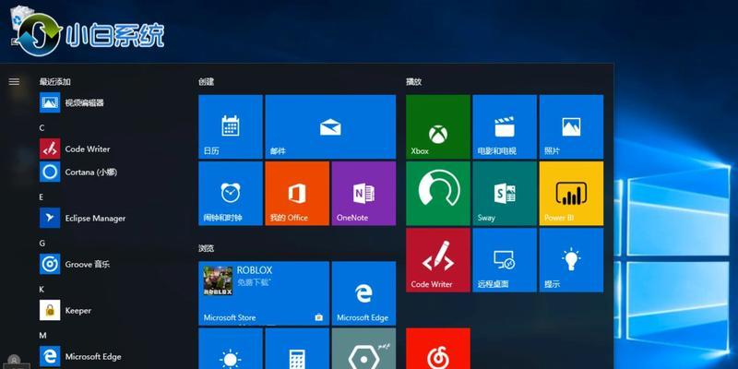The height and width of the screenshot is (369, 738).
Task: Click the 浏览 tile group header
Action: [x=206, y=248]
